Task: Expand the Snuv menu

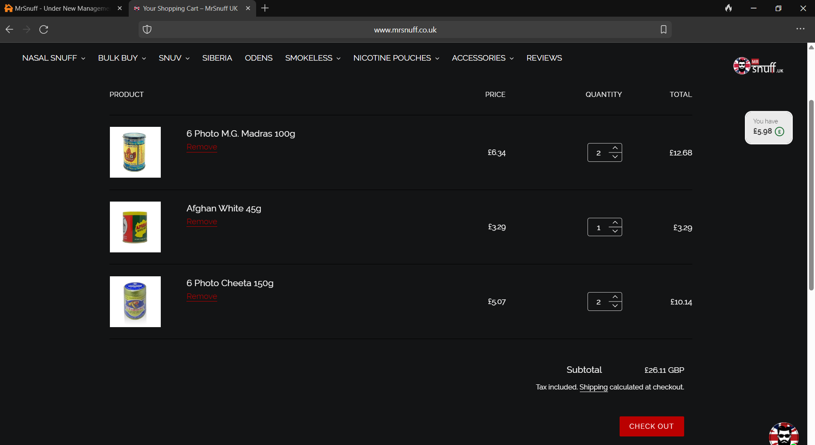Action: pos(174,58)
